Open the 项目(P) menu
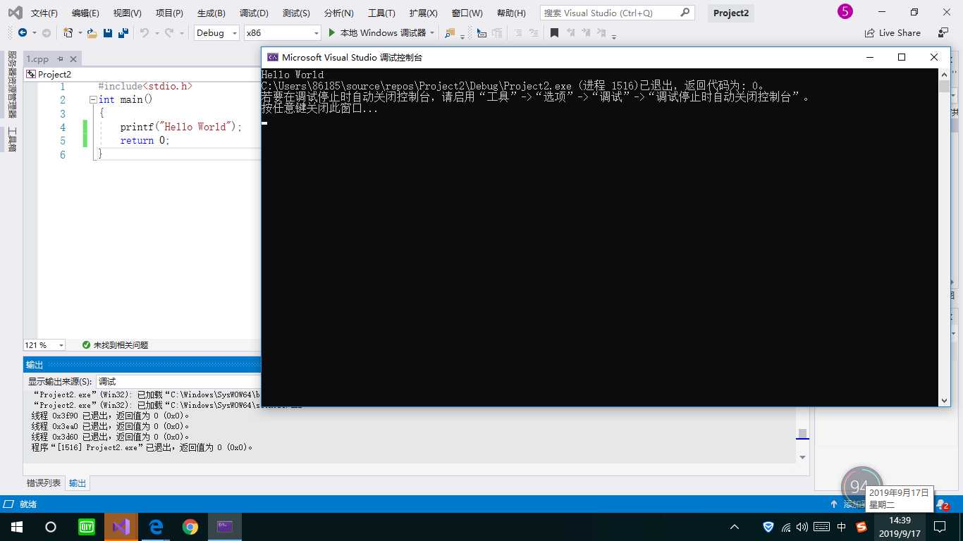This screenshot has height=541, width=963. (169, 13)
